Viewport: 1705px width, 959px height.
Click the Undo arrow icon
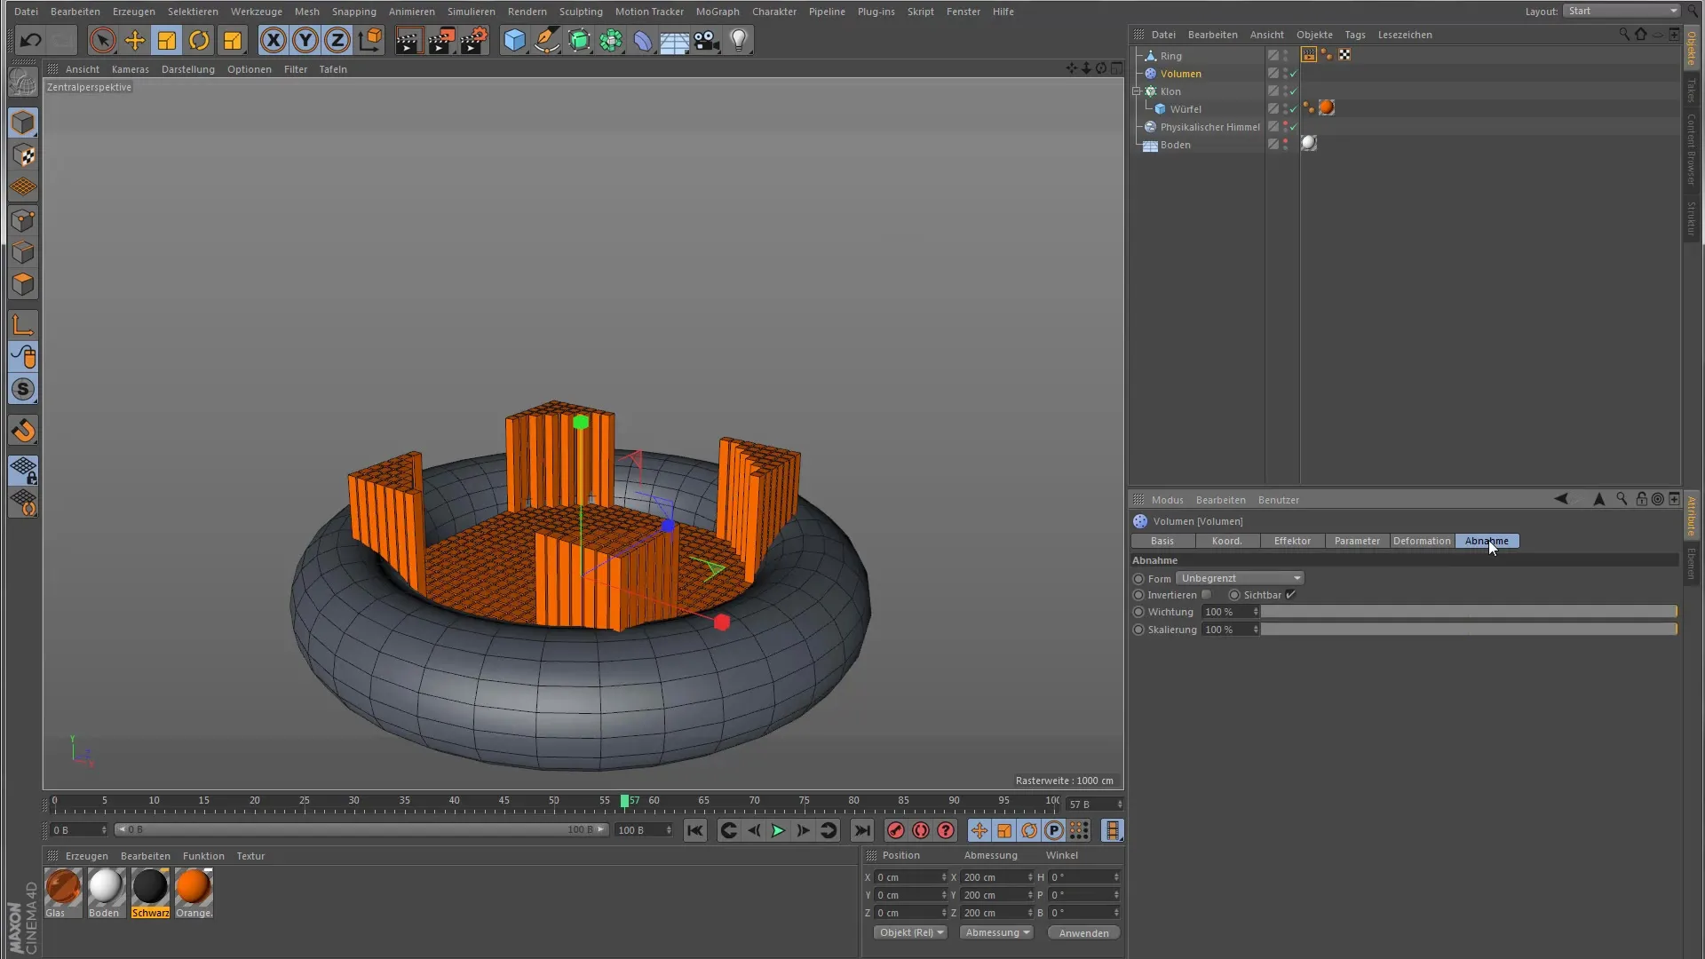coord(30,40)
